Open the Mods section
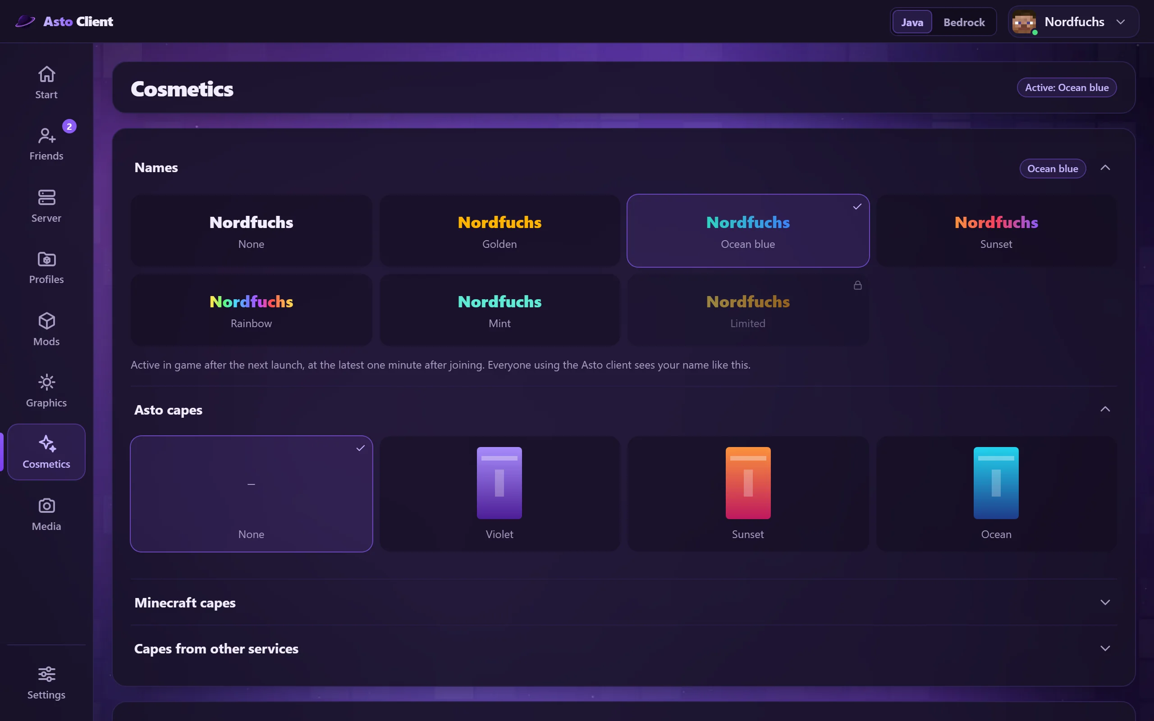 (46, 329)
